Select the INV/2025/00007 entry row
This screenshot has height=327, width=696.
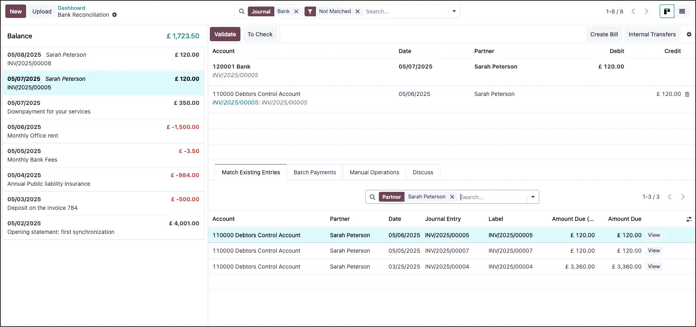(x=452, y=251)
